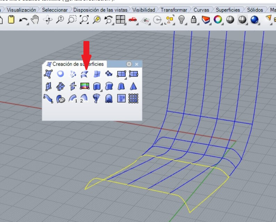This screenshot has width=276, height=222.
Task: Switch to the Curvas tab
Action: pyautogui.click(x=201, y=10)
